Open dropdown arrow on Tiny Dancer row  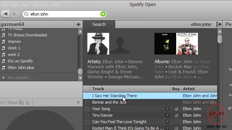pyautogui.click(x=167, y=115)
